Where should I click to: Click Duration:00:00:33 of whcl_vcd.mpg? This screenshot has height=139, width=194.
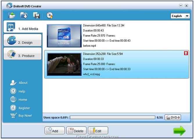(94, 59)
